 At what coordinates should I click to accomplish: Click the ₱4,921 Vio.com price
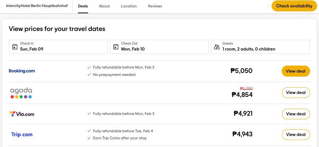[243, 113]
